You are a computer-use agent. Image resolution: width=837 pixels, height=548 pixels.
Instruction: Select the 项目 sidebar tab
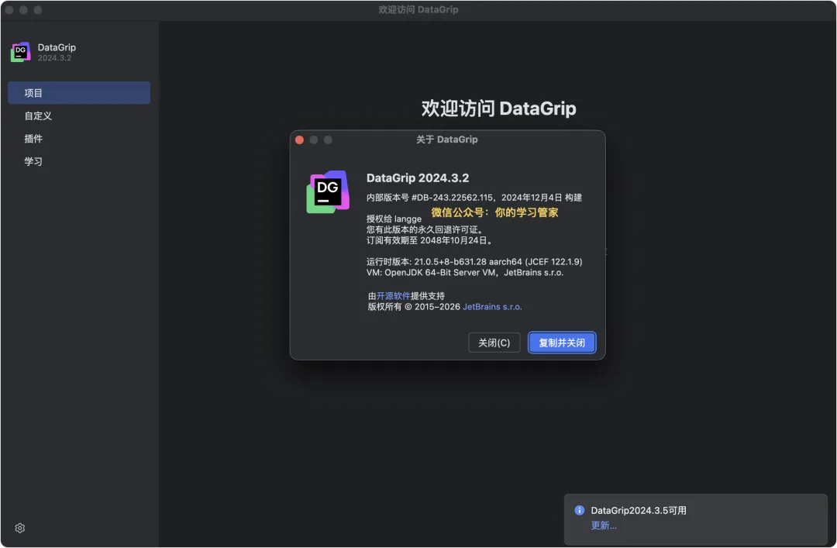tap(79, 93)
